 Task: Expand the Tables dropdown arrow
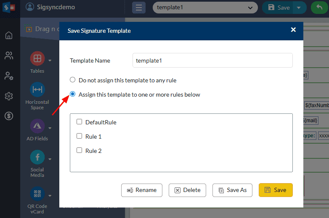(50, 60)
